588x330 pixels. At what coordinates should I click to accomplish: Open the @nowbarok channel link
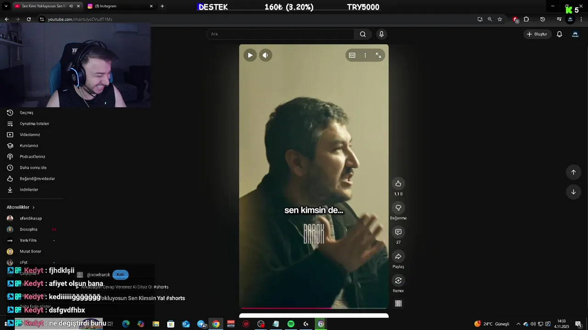coord(98,275)
